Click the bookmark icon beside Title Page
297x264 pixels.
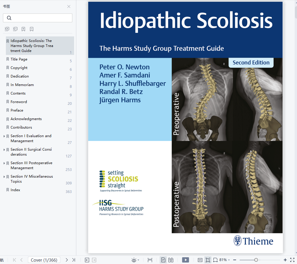(x=8, y=59)
